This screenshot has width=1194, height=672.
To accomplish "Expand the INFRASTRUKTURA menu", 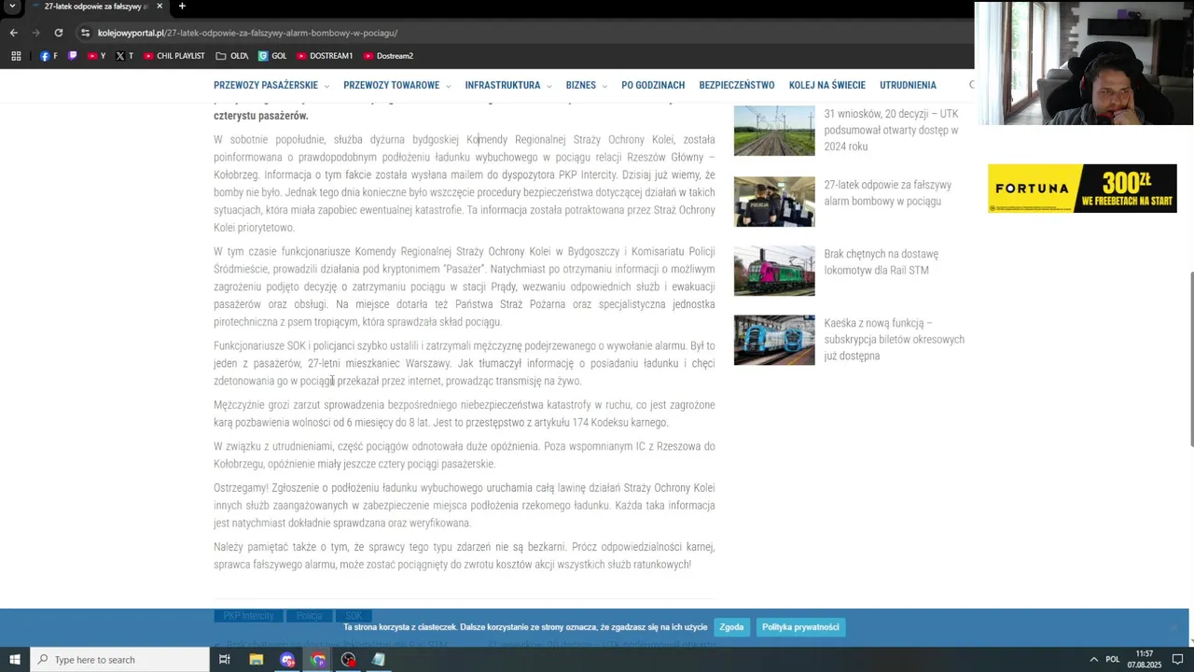I will 508,85.
